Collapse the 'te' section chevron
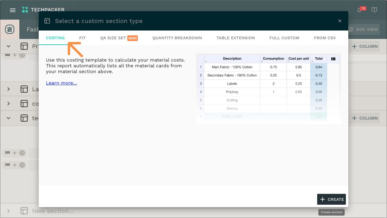387x218 pixels. 8,118
